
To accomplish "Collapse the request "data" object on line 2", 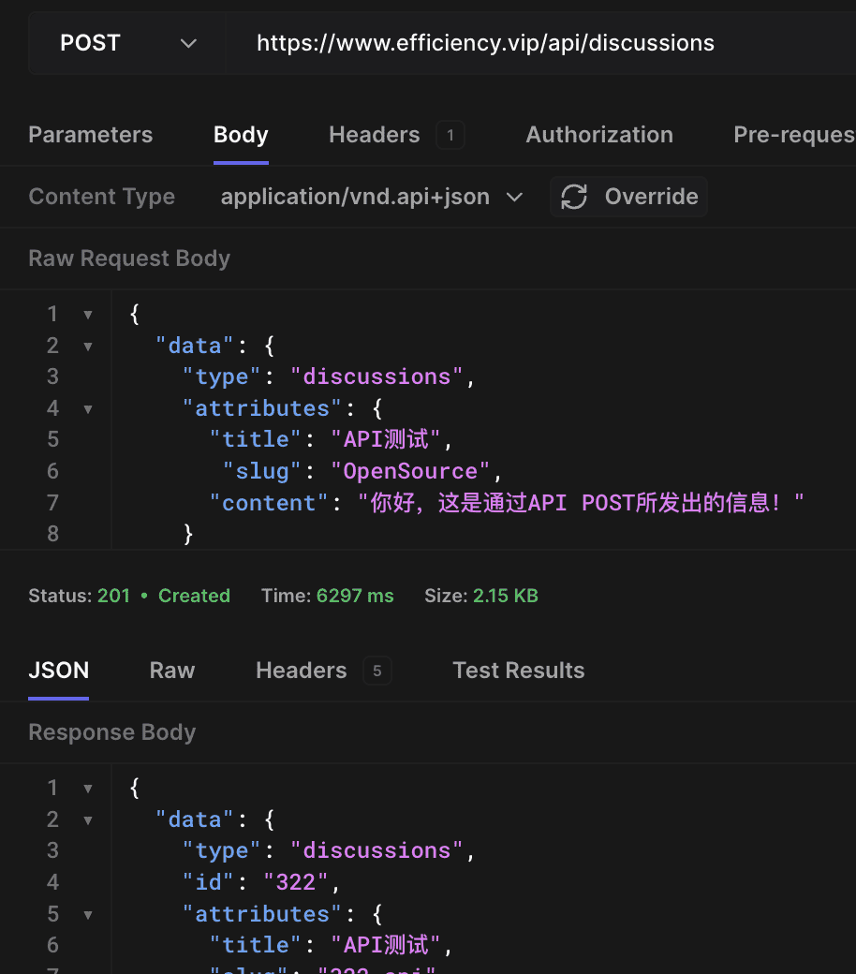I will click(x=88, y=347).
